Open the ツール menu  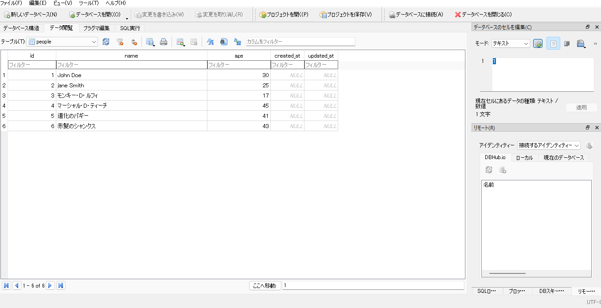coord(89,3)
